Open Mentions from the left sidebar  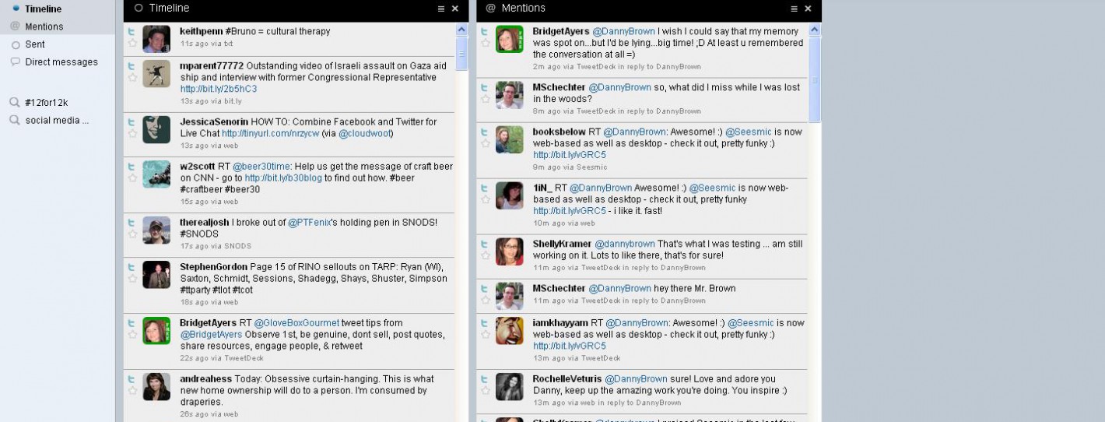pyautogui.click(x=44, y=26)
